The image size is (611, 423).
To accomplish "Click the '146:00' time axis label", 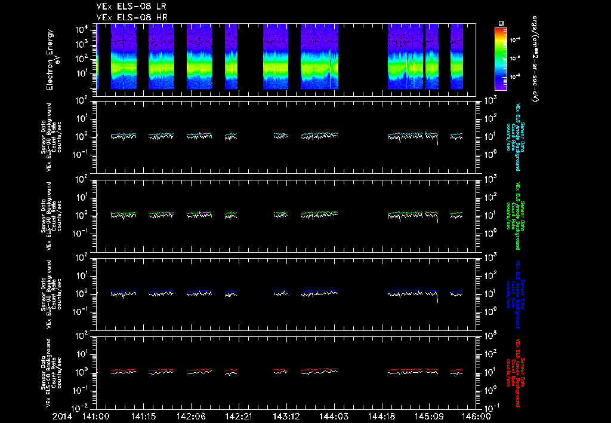I will pyautogui.click(x=477, y=416).
